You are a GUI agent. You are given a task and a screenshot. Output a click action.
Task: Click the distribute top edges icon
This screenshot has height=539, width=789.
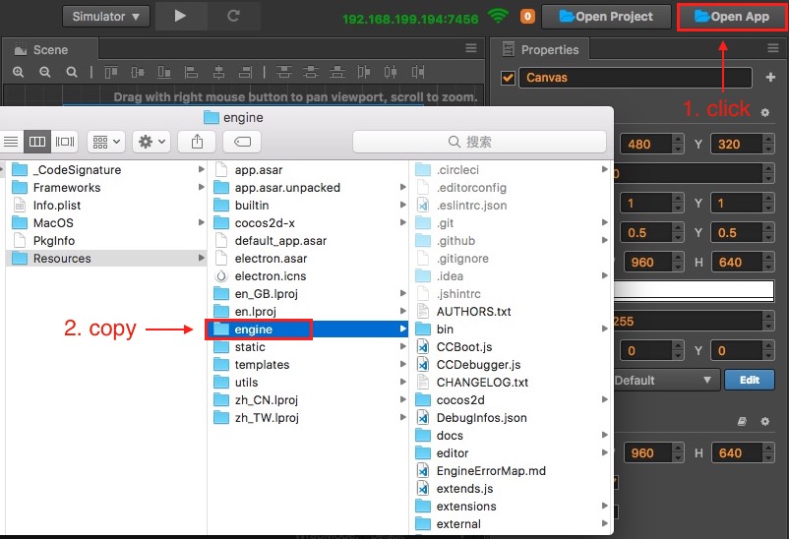tap(283, 73)
